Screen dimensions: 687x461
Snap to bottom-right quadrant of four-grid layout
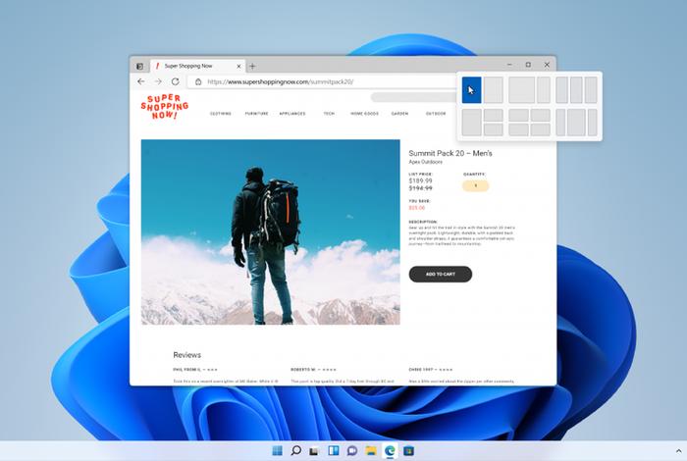coord(541,129)
